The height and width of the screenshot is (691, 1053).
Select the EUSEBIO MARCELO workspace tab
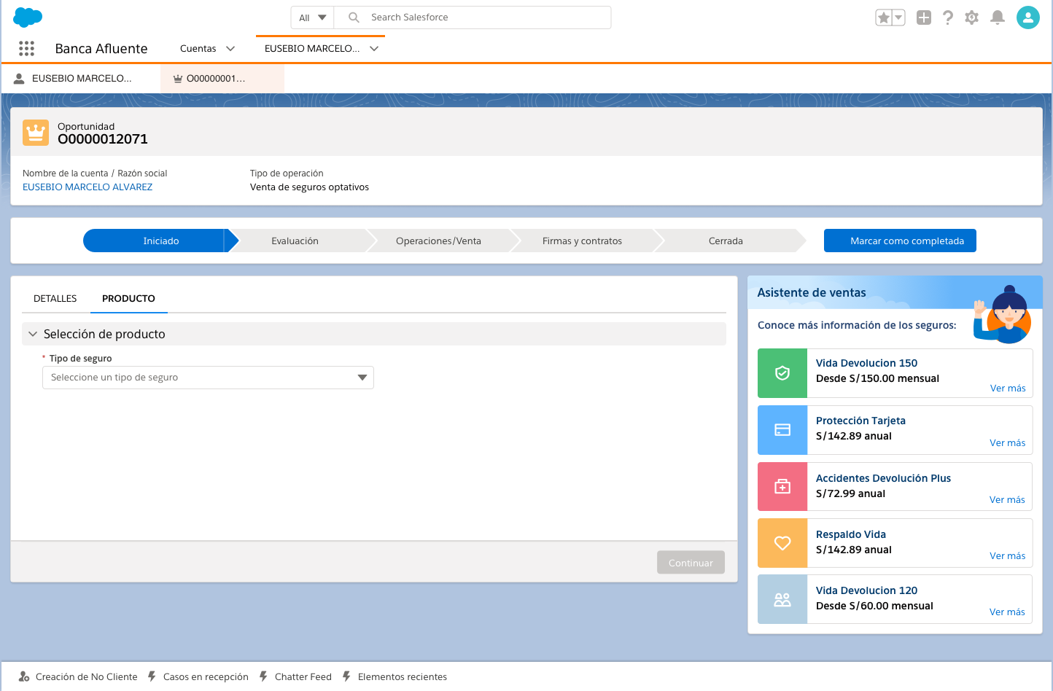[x=312, y=49]
